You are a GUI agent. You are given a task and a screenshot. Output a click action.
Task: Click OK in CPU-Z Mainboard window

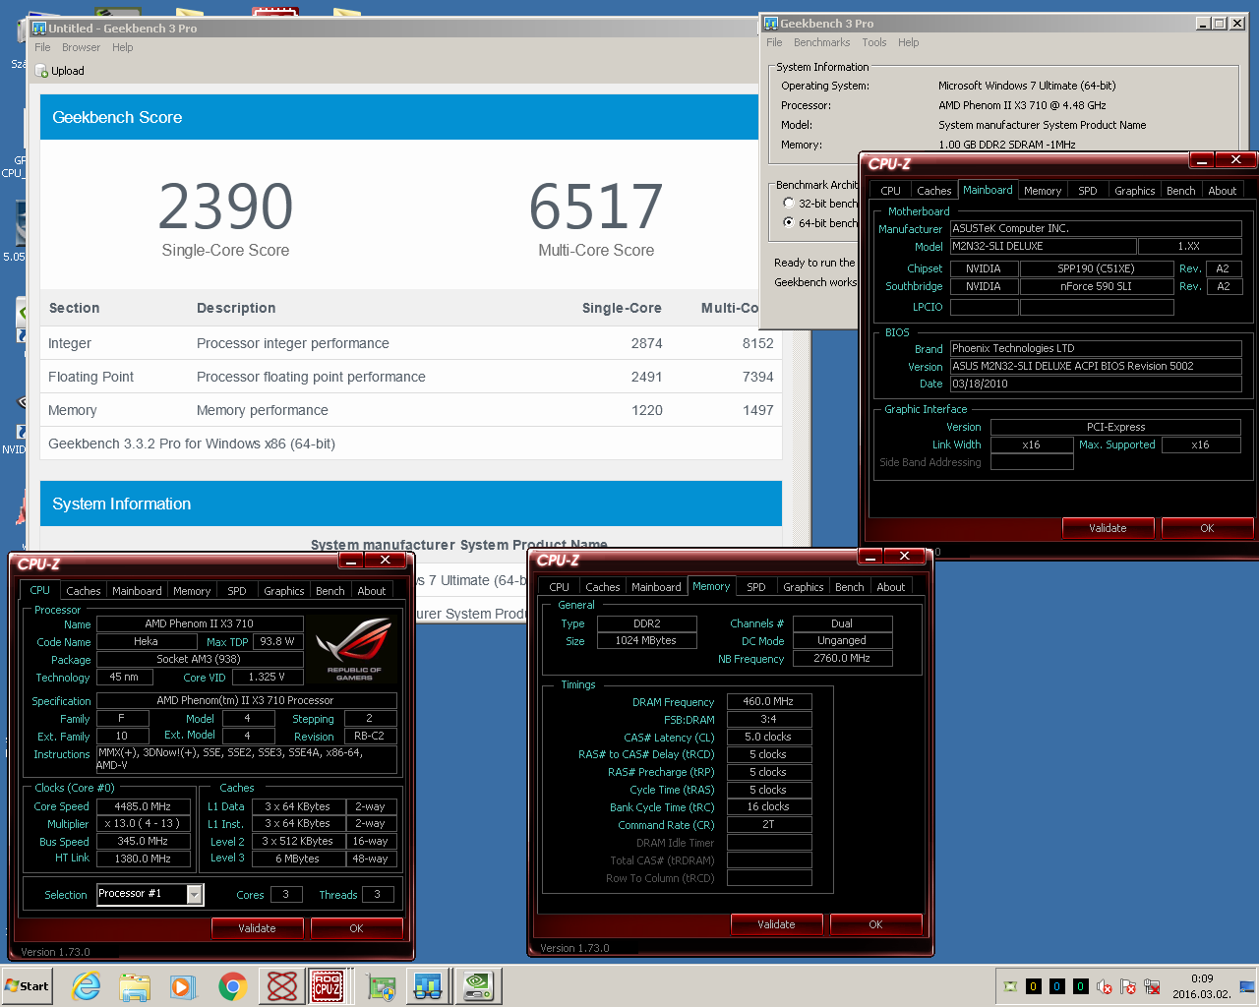click(x=1207, y=528)
